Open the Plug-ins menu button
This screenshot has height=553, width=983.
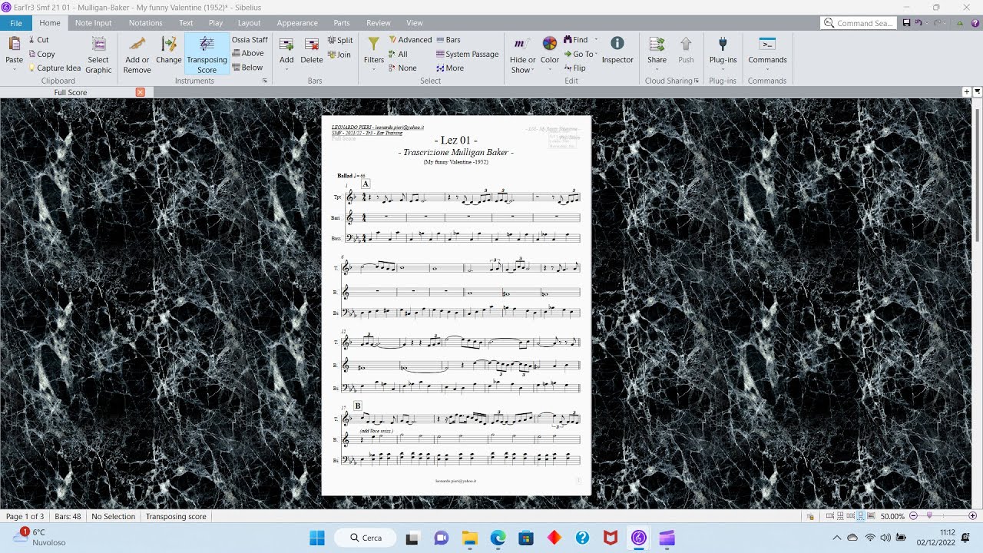pyautogui.click(x=723, y=50)
